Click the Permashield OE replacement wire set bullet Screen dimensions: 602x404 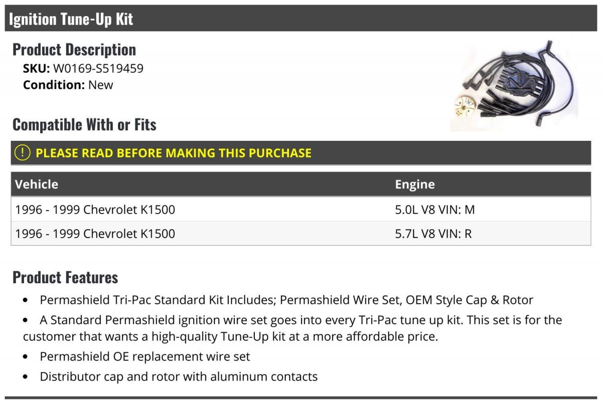pos(145,357)
